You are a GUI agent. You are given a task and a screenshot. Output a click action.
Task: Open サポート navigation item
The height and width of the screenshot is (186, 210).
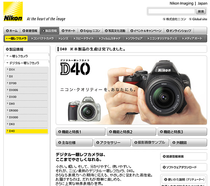pos(68,31)
